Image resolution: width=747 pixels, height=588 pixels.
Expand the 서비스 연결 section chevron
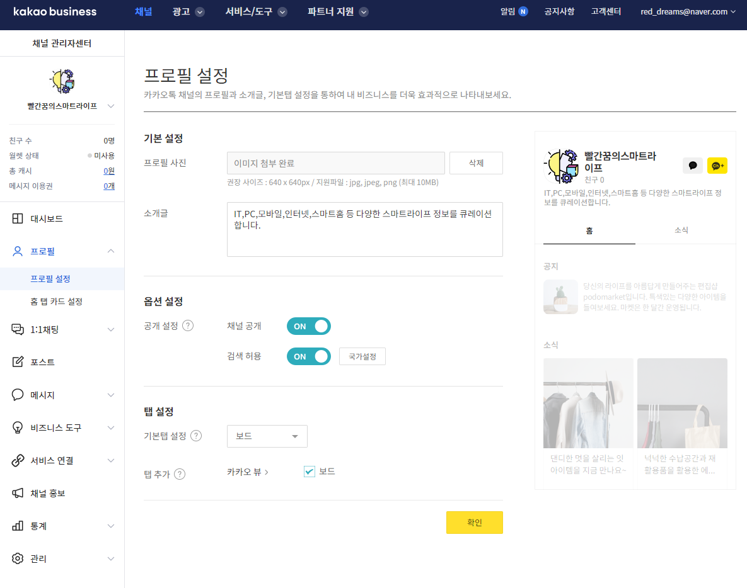point(111,460)
